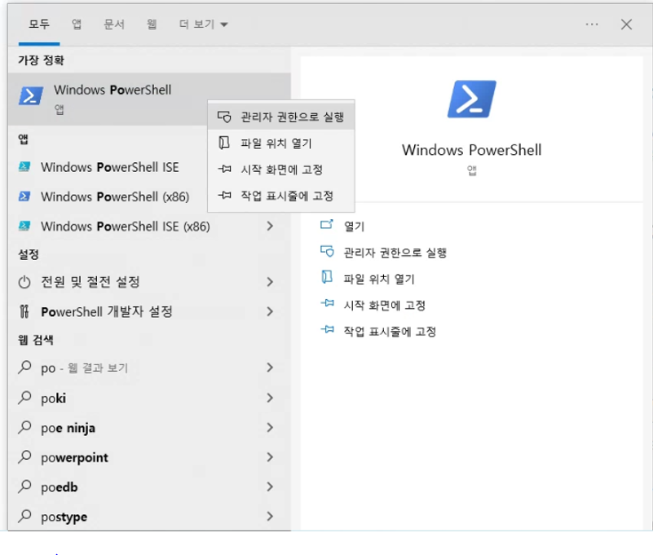653x555 pixels.
Task: Click the tools icon for PowerShell 개발자 설정
Action: pos(24,311)
